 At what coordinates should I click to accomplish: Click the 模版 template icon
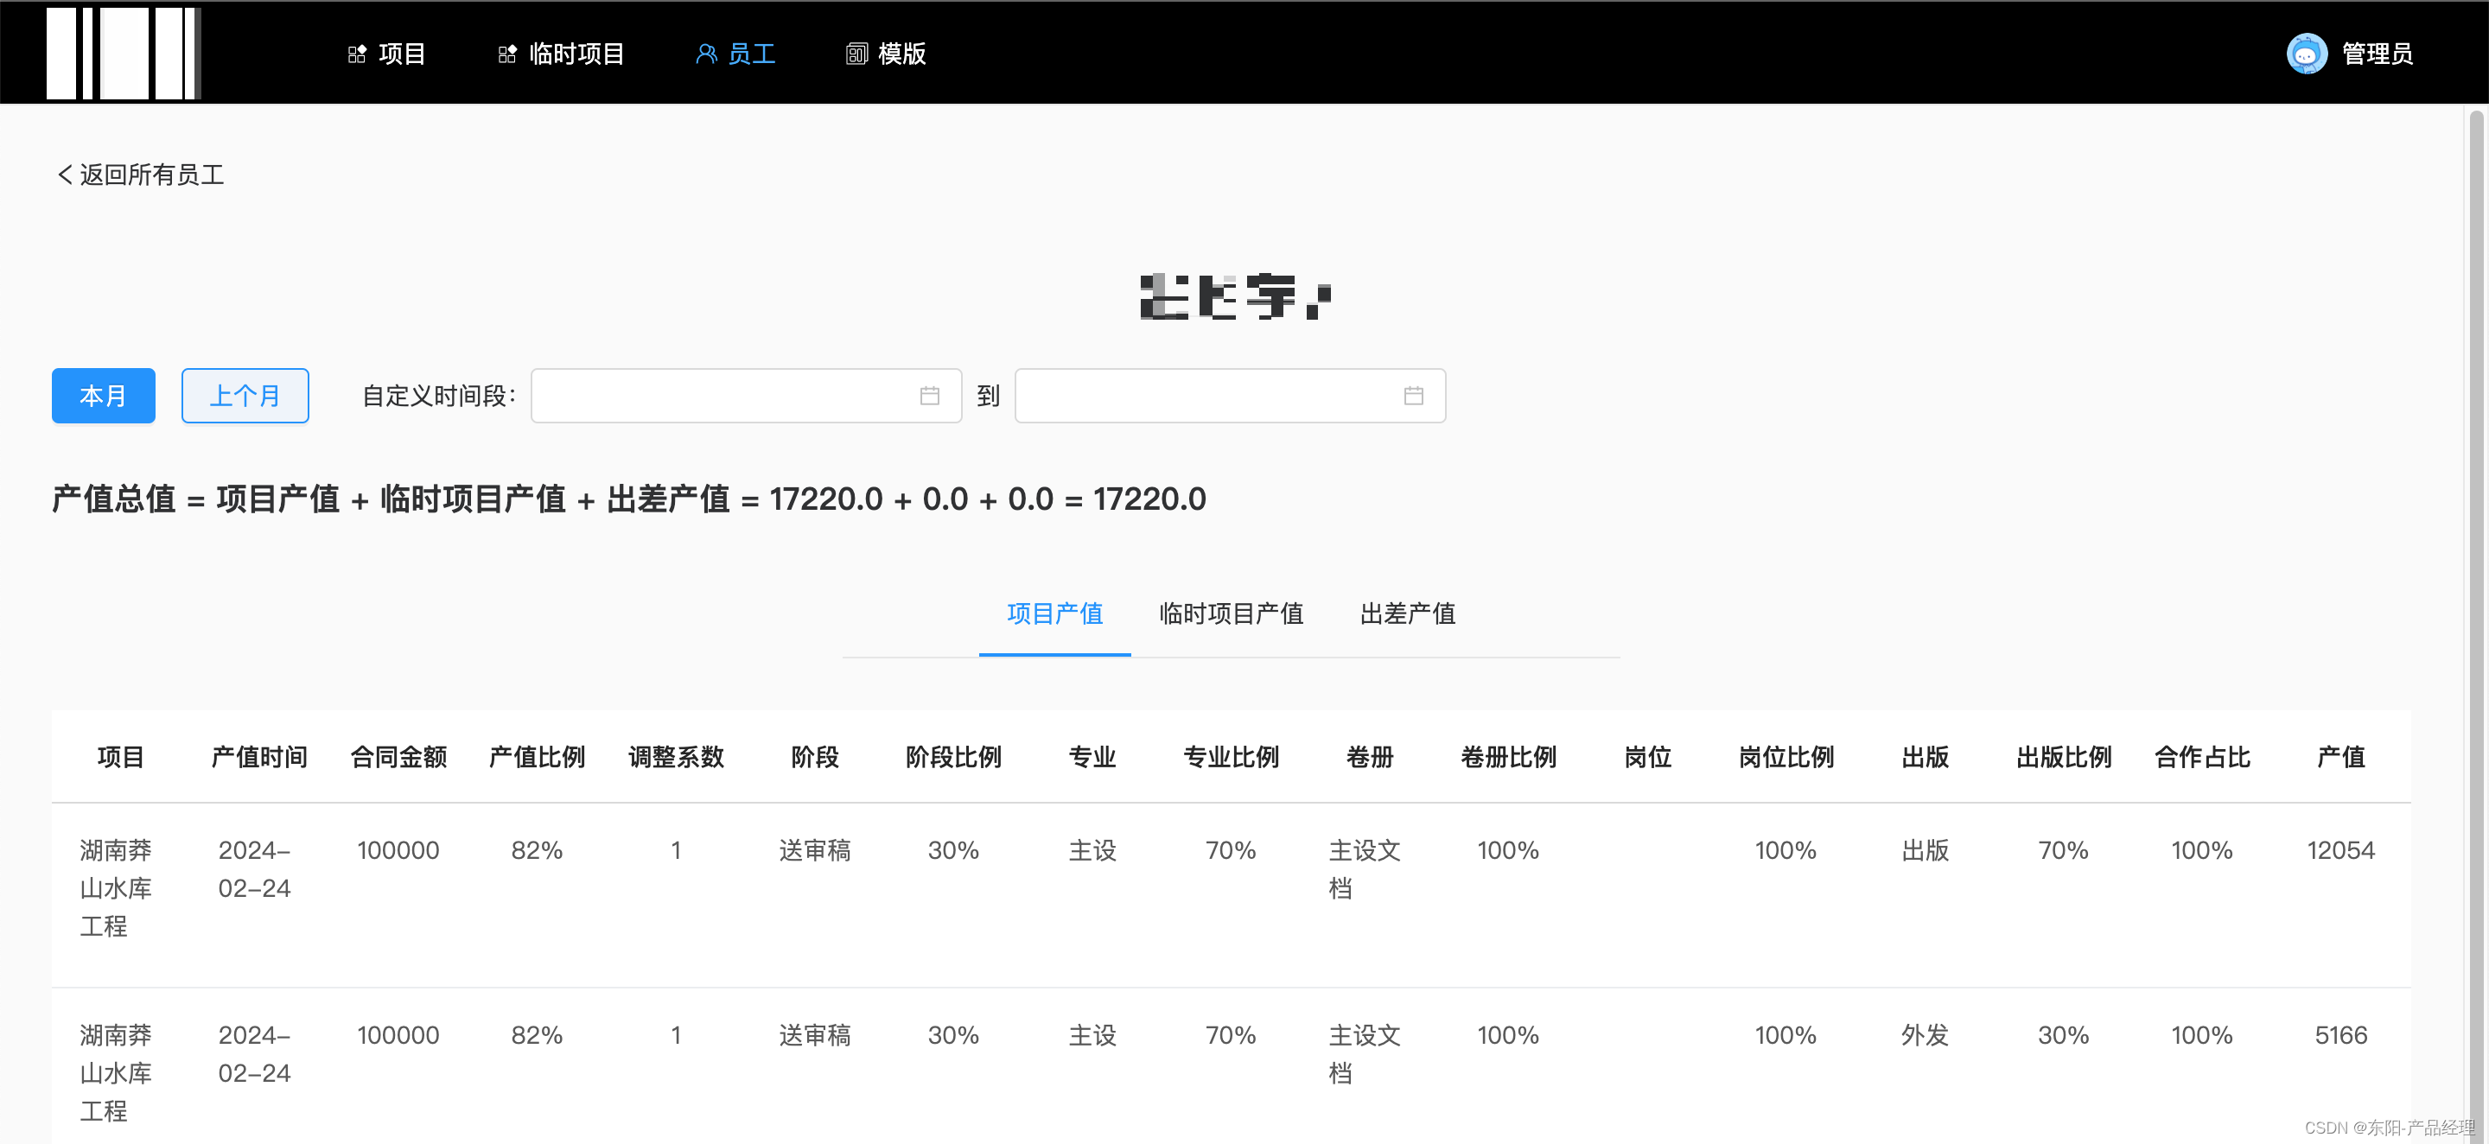(x=856, y=54)
